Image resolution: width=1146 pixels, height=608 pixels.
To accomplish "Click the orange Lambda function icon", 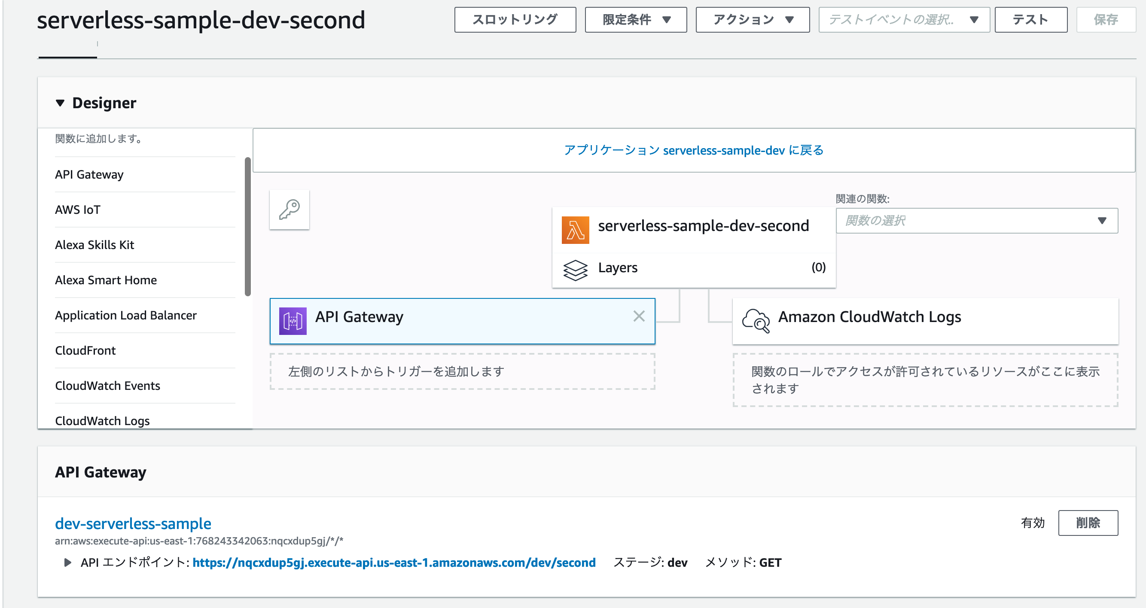I will [575, 230].
